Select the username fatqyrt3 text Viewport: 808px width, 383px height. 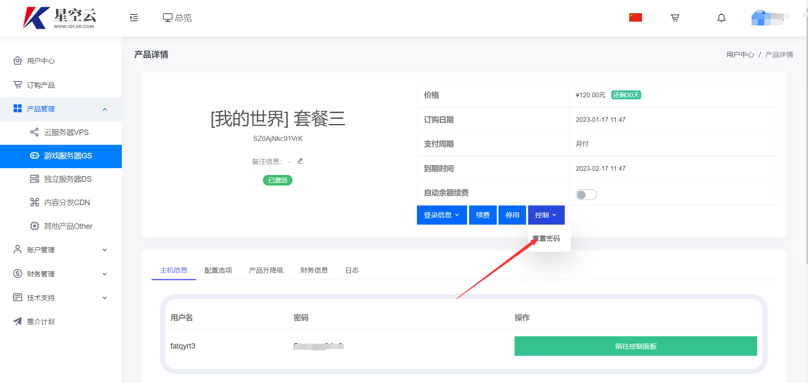(183, 346)
